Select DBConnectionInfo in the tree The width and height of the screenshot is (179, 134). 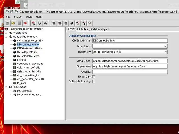point(28,44)
